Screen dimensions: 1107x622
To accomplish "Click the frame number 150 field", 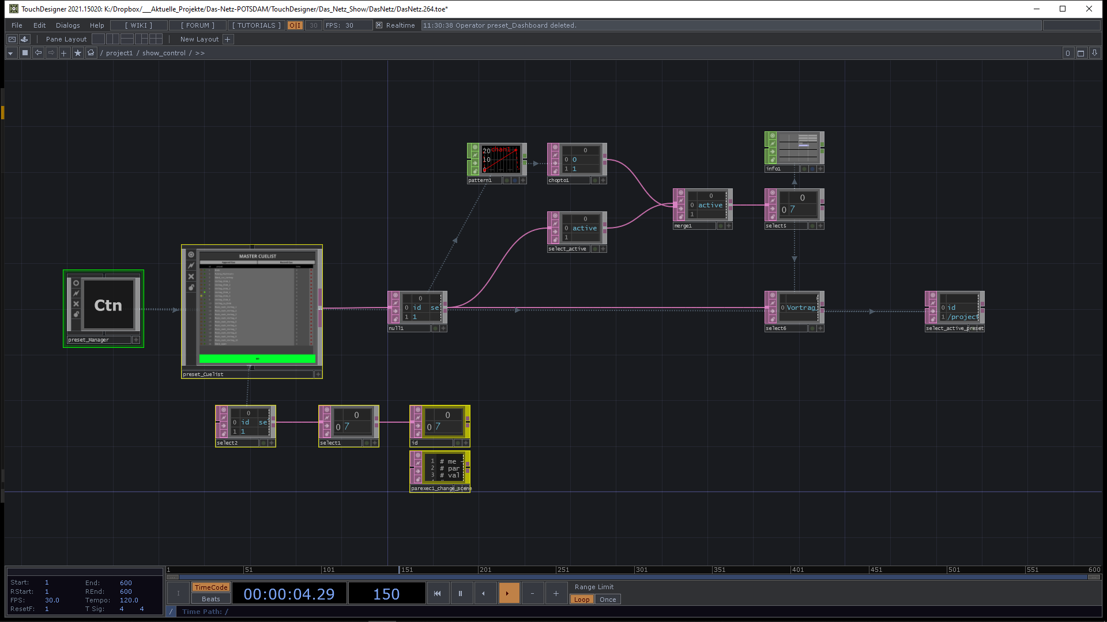I will click(386, 594).
